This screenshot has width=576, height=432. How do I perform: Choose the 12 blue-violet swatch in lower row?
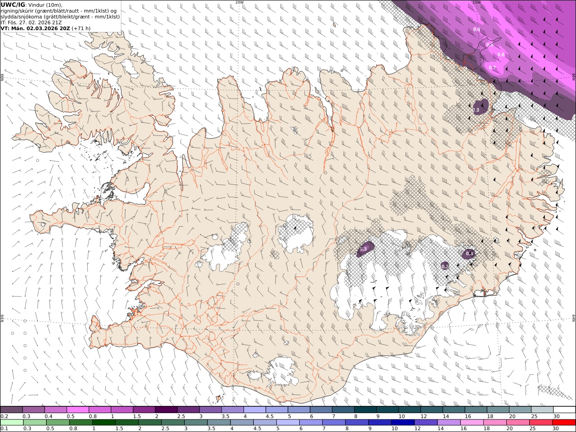click(426, 422)
